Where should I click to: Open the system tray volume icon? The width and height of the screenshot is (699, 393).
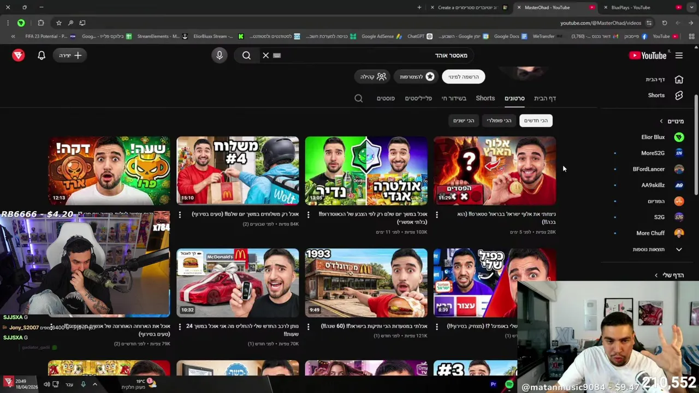[x=46, y=384]
